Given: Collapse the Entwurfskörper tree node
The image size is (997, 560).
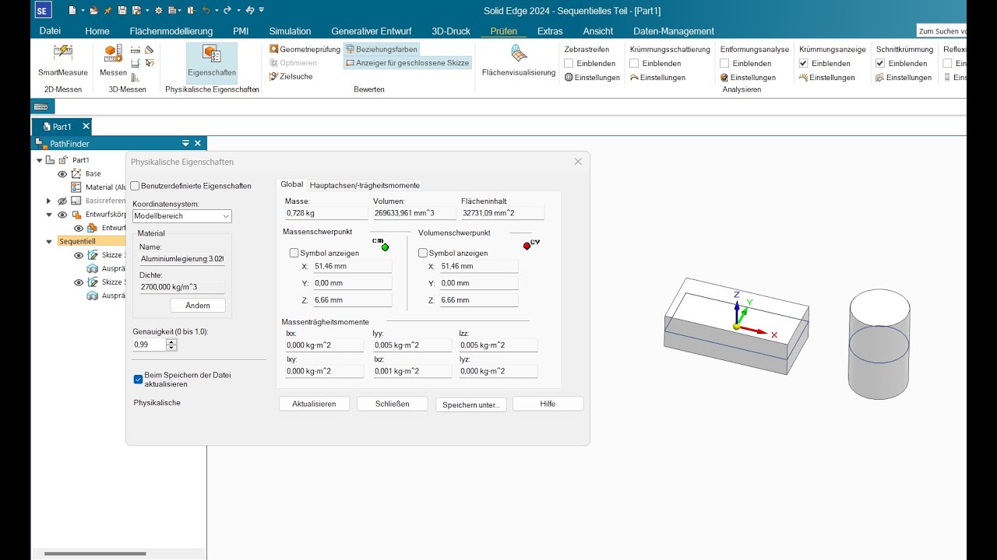Looking at the screenshot, I should 49,215.
